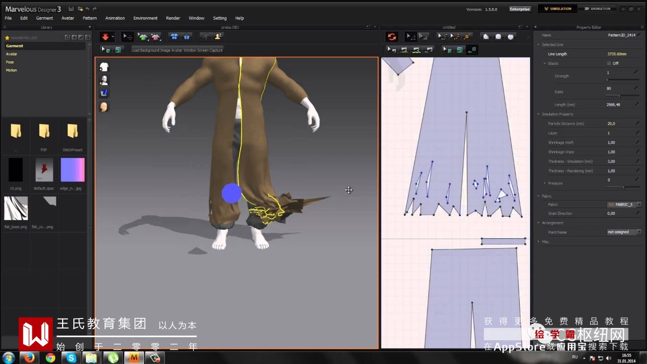Screen dimensions: 647x364
Task: Open the Render menu
Action: [x=173, y=18]
